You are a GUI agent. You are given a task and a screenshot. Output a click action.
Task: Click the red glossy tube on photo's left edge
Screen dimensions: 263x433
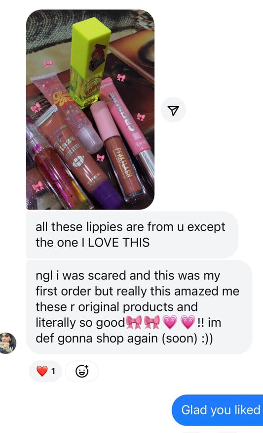click(x=58, y=171)
